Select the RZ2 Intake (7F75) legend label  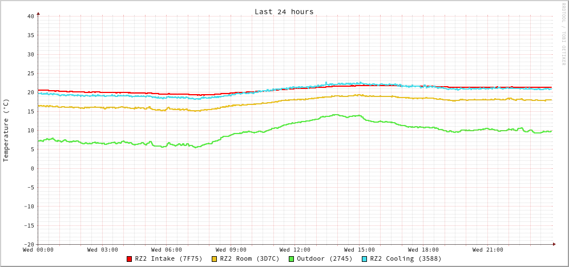pyautogui.click(x=168, y=258)
